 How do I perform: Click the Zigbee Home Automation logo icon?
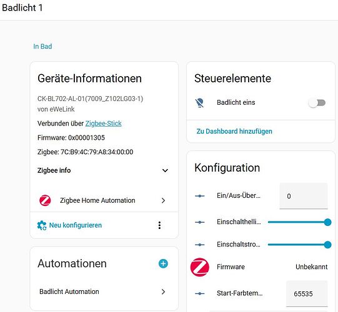[45, 200]
